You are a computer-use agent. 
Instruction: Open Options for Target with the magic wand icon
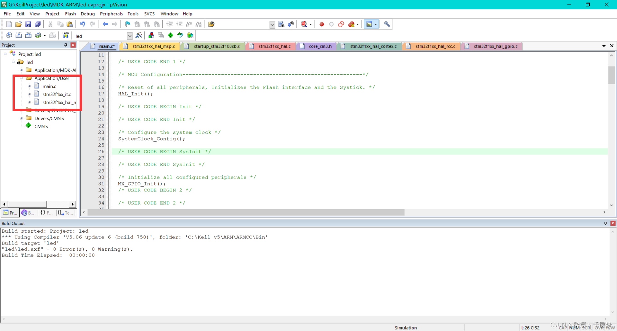tap(139, 35)
